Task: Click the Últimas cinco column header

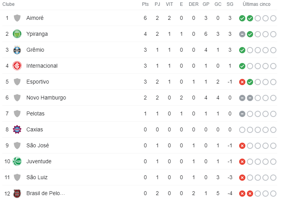Action: click(257, 4)
